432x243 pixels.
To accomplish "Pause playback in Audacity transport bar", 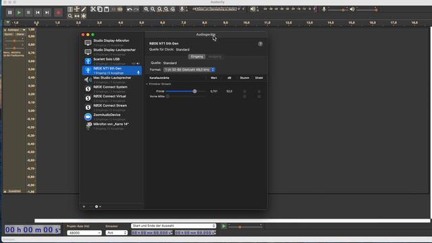I will pyautogui.click(x=10, y=12).
